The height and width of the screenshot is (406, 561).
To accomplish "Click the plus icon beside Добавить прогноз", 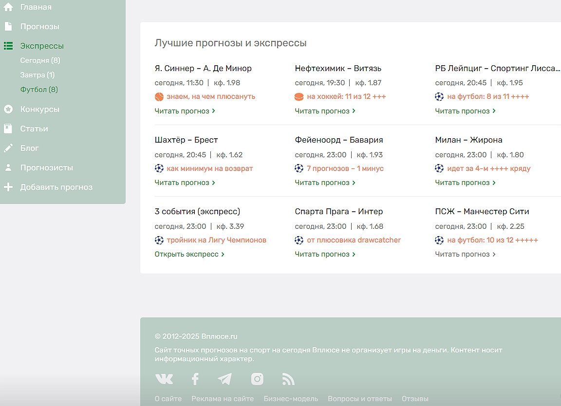I will click(x=8, y=187).
